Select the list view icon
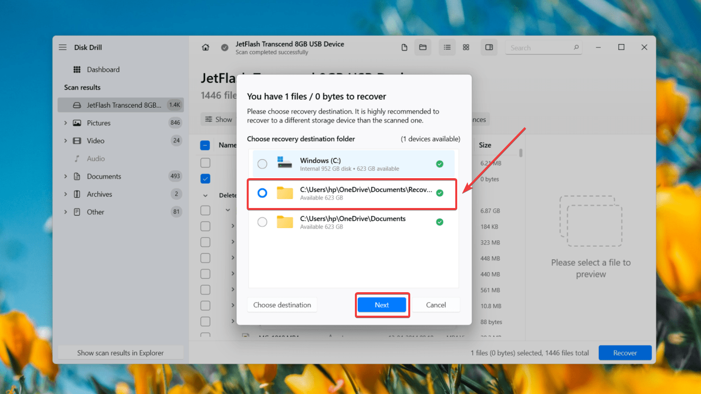701x394 pixels. 447,47
